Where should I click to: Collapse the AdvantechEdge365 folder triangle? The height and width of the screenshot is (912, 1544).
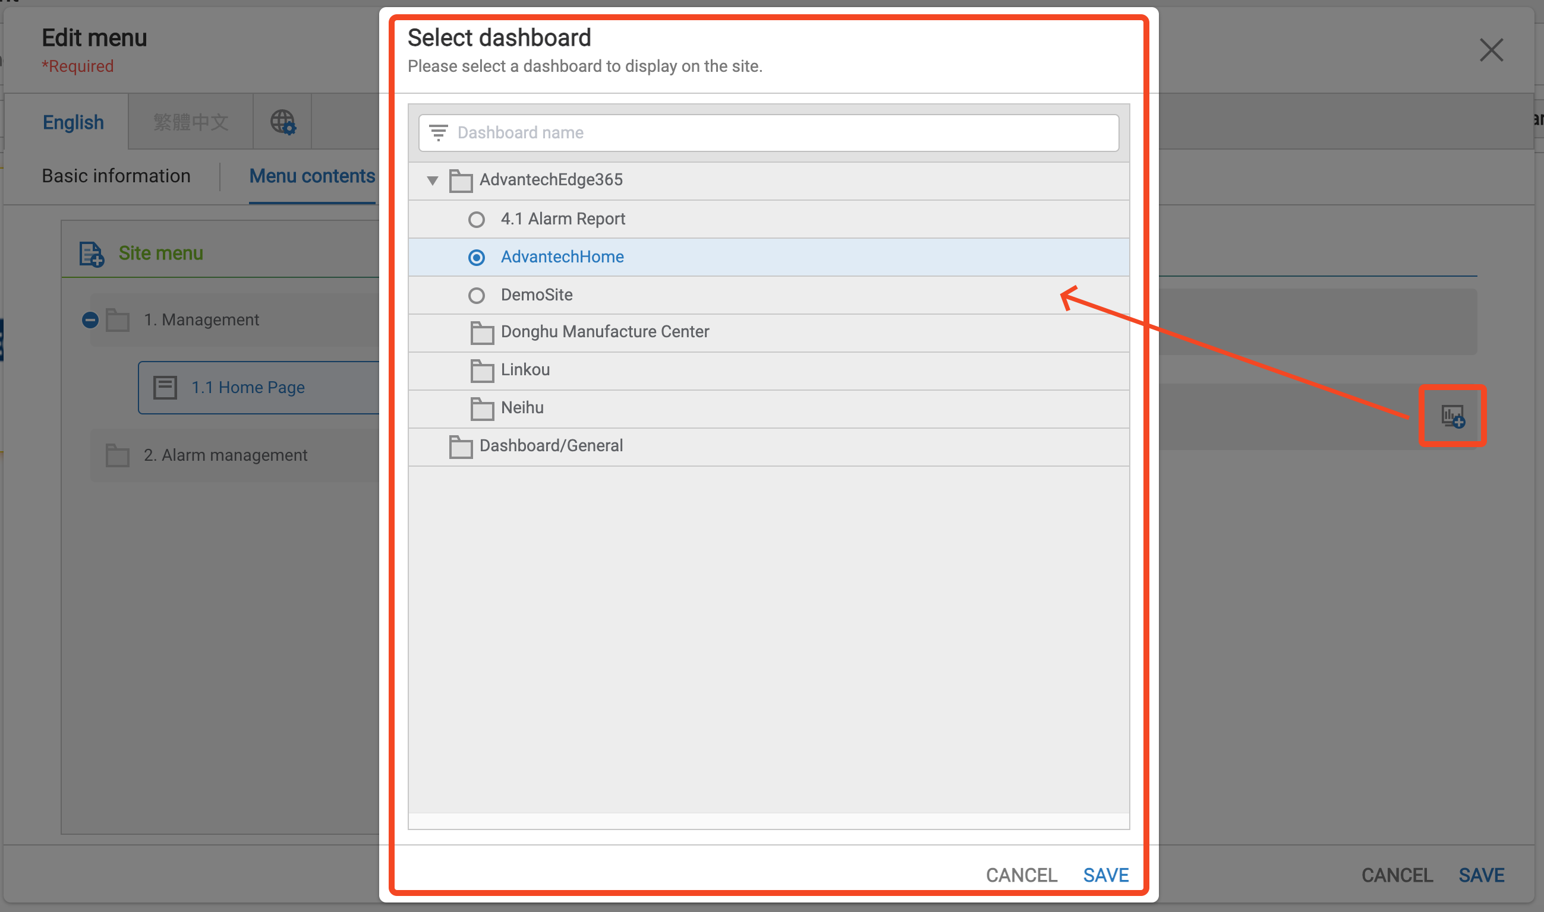pyautogui.click(x=433, y=180)
